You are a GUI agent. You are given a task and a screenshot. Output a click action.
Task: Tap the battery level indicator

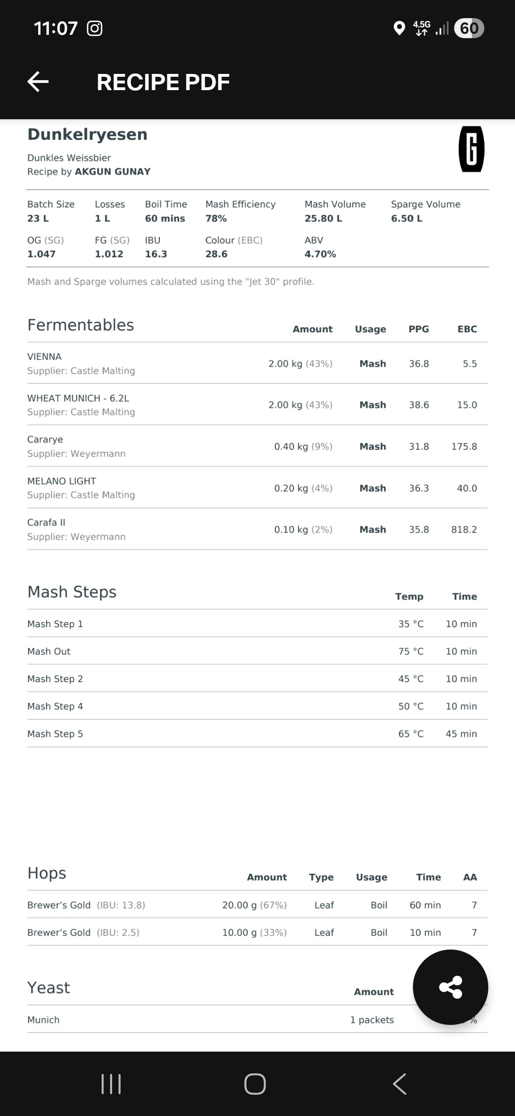coord(469,28)
